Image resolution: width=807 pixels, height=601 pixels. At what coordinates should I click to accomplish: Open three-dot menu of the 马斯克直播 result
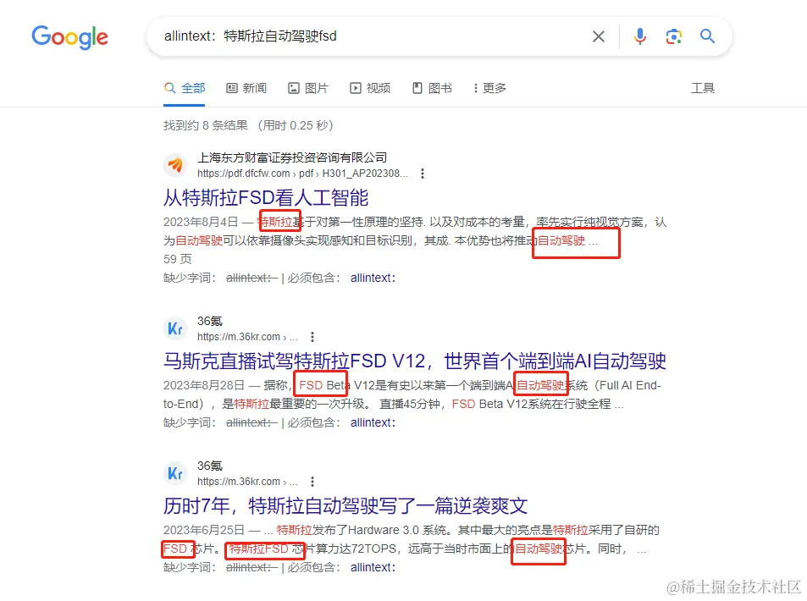coord(312,337)
